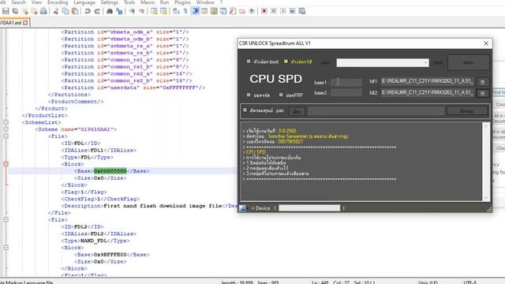This screenshot has height=284, width=505.
Task: Browse for the fd1 file
Action: click(482, 82)
